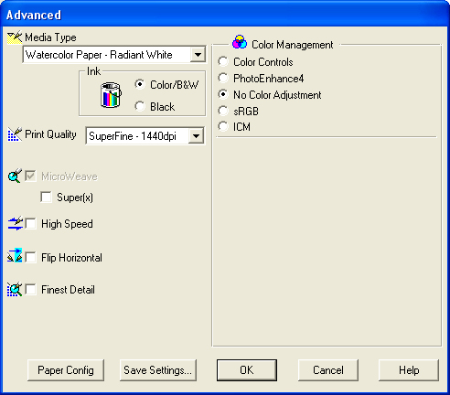Enable the High Speed checkbox

pyautogui.click(x=30, y=223)
